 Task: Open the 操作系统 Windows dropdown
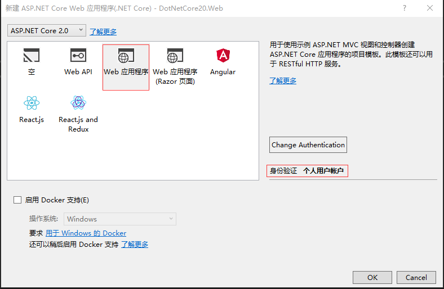pos(120,219)
